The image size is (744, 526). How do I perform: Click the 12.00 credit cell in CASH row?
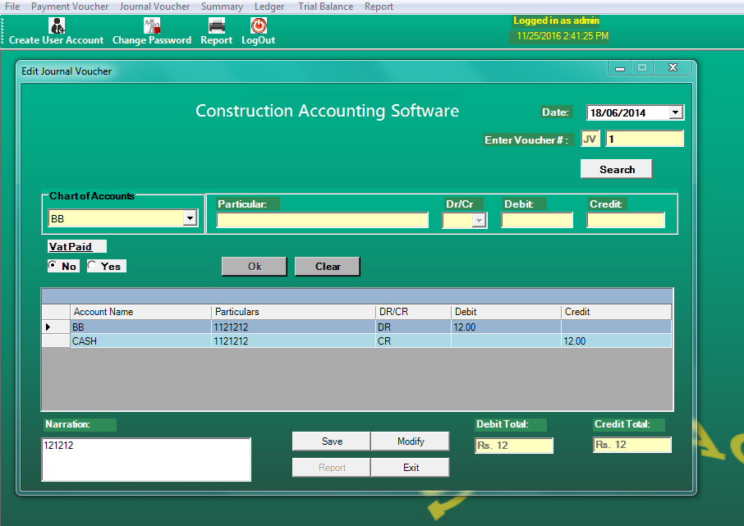[617, 341]
